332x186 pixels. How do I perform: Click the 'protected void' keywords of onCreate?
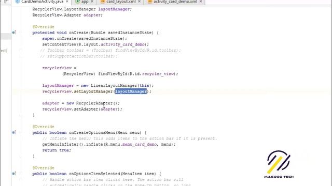click(x=50, y=33)
